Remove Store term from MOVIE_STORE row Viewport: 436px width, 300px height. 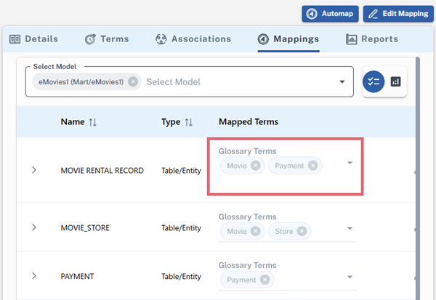click(302, 232)
